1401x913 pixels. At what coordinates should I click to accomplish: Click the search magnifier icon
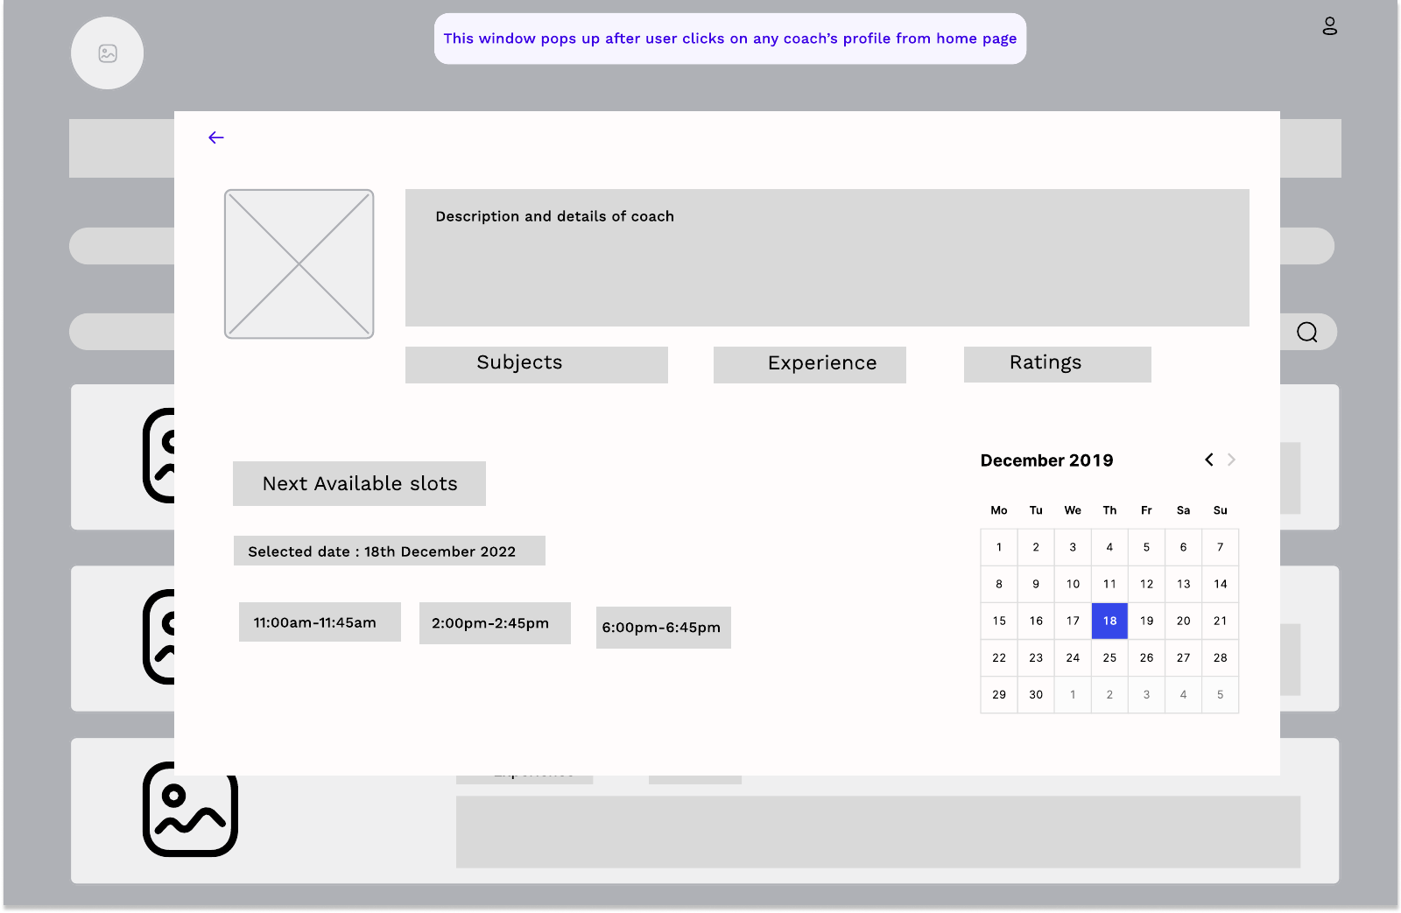click(x=1307, y=333)
